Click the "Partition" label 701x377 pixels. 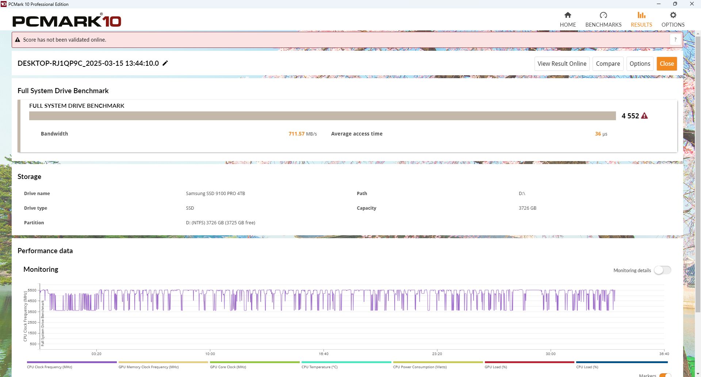[x=34, y=222]
